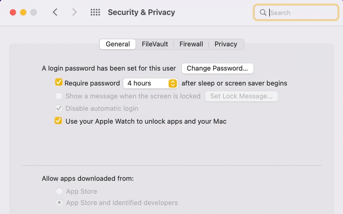Viewport: 343px width, 214px height.
Task: Click the orange dropdown stepper arrows
Action: pyautogui.click(x=173, y=83)
